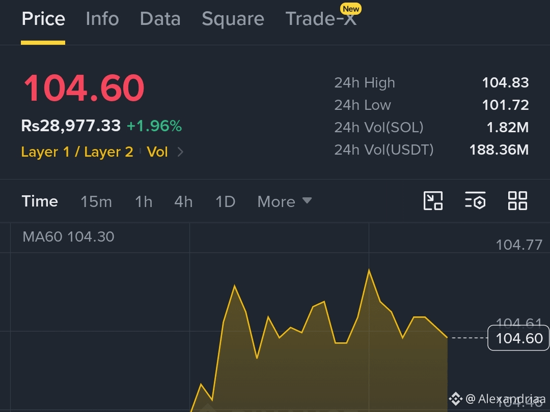Switch chart to 1h interval

pyautogui.click(x=144, y=201)
